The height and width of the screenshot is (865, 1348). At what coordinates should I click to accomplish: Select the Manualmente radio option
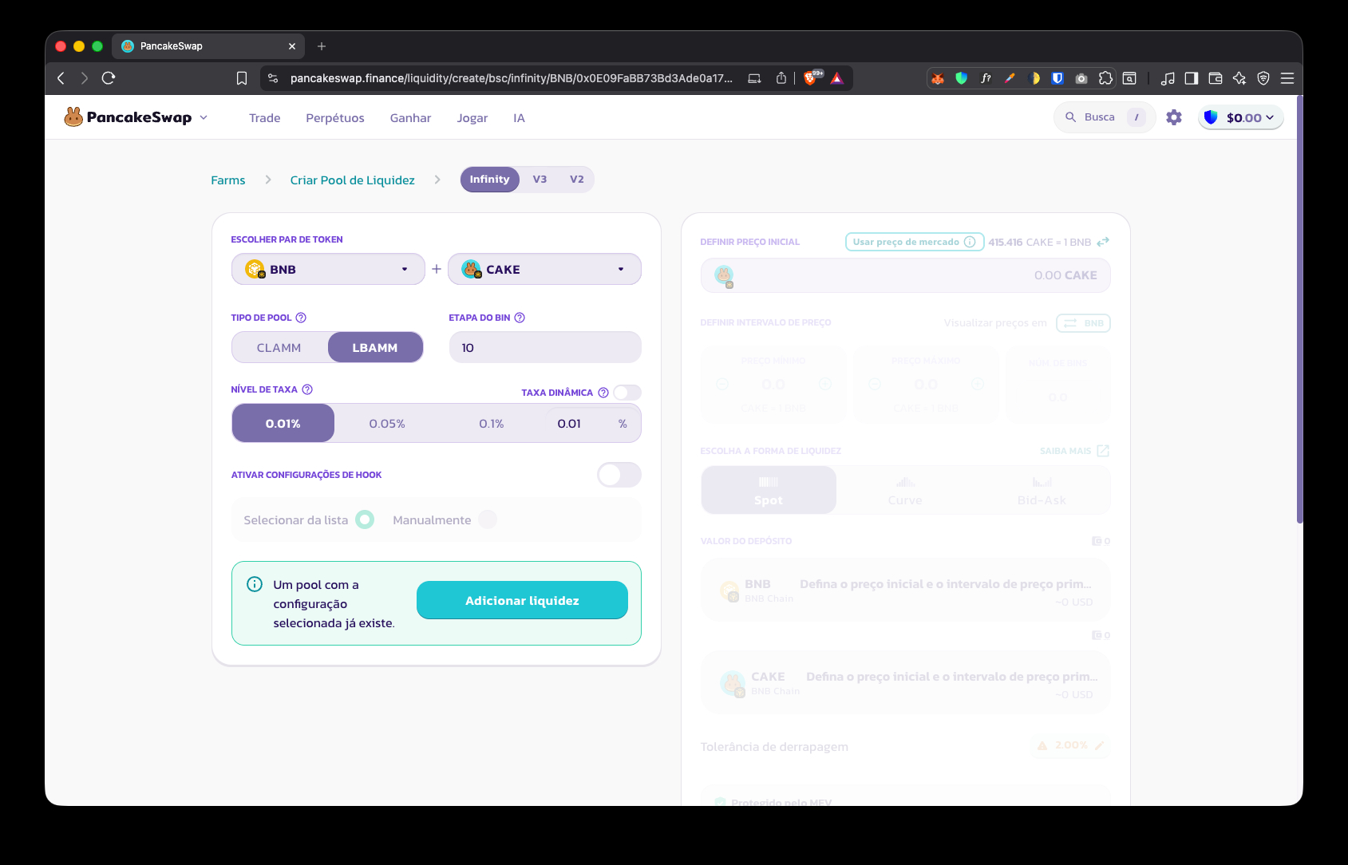(488, 519)
